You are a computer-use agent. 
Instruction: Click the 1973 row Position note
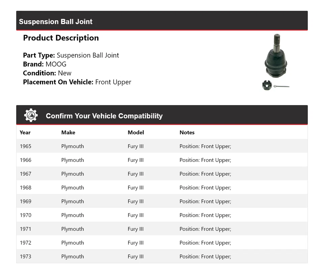click(x=205, y=256)
